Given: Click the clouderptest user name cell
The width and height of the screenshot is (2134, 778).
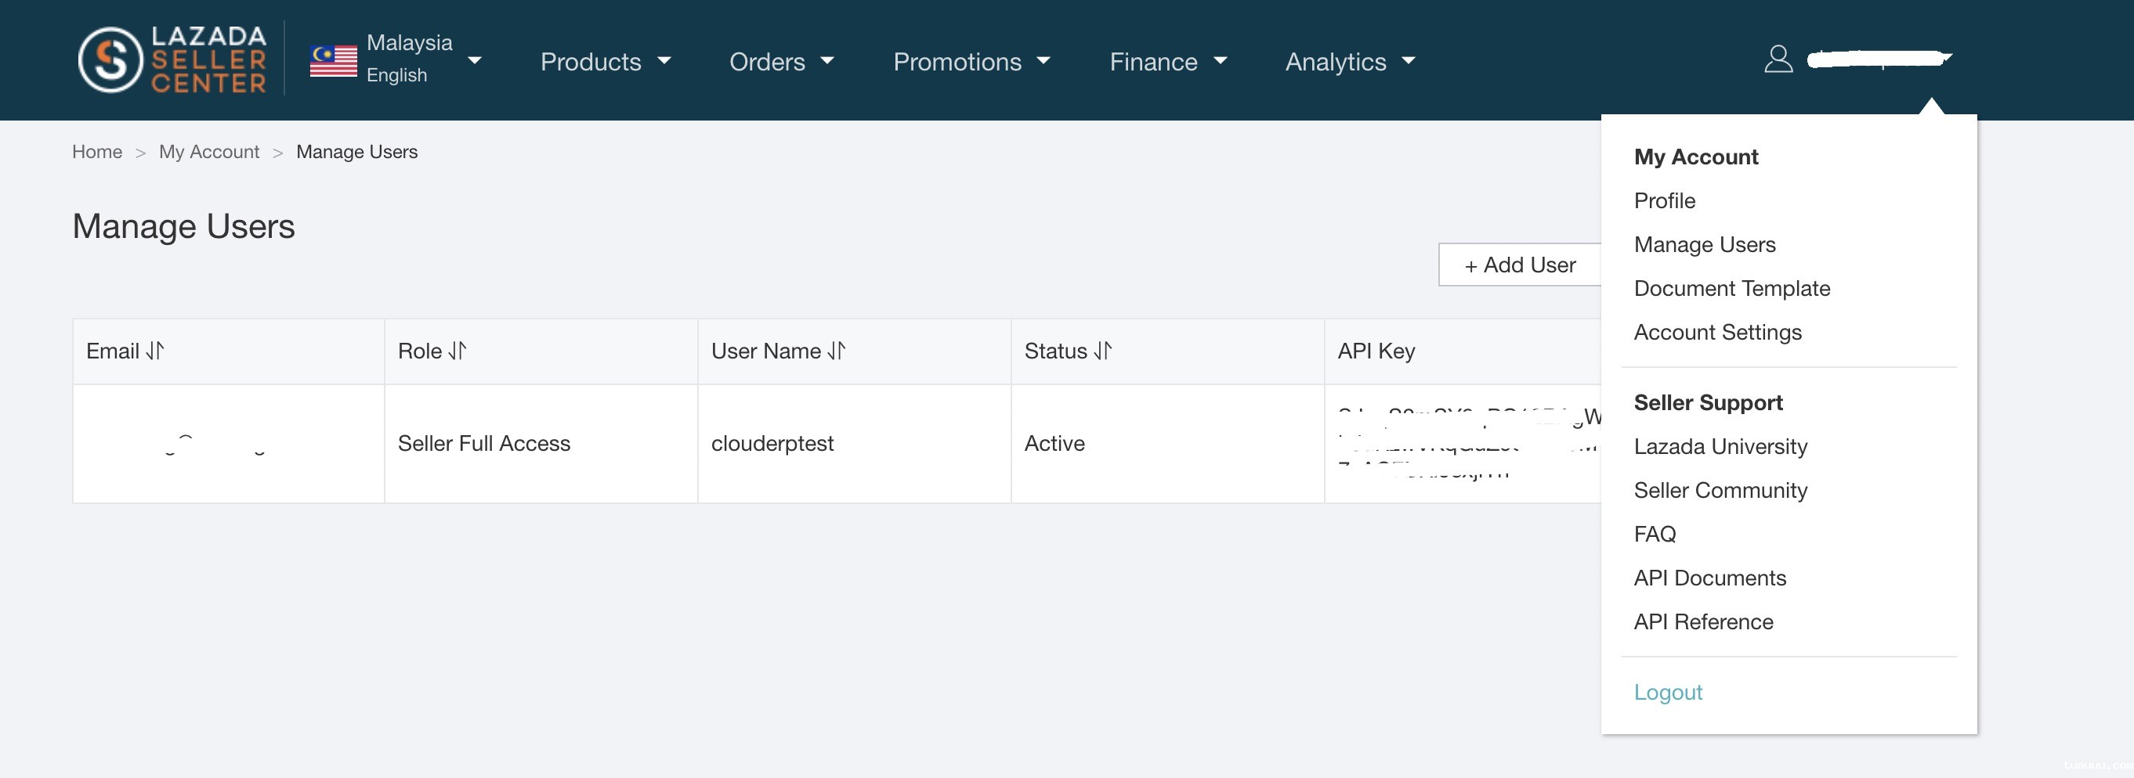Looking at the screenshot, I should 772,444.
